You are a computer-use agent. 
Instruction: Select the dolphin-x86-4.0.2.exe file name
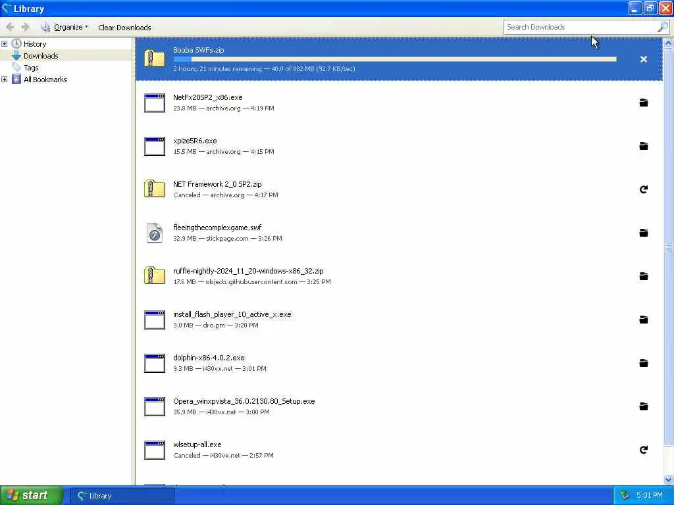(209, 358)
